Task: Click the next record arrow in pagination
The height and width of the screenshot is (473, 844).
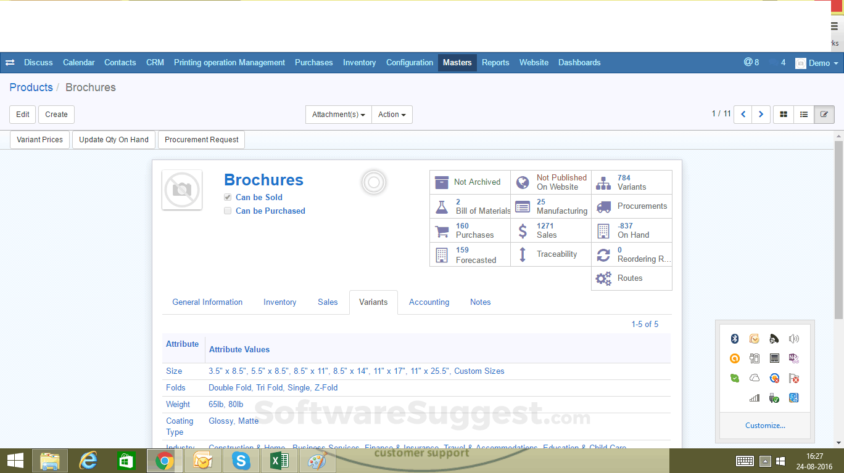Action: 761,114
